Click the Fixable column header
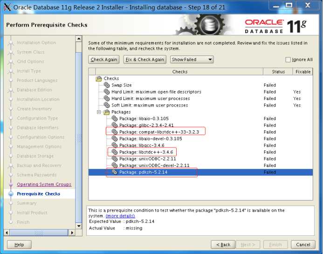The width and height of the screenshot is (323, 254). coord(303,72)
